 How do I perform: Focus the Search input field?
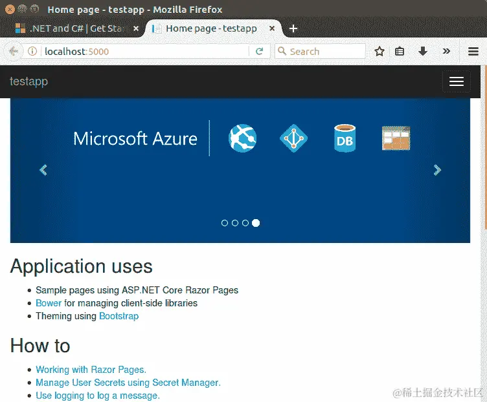(x=320, y=51)
